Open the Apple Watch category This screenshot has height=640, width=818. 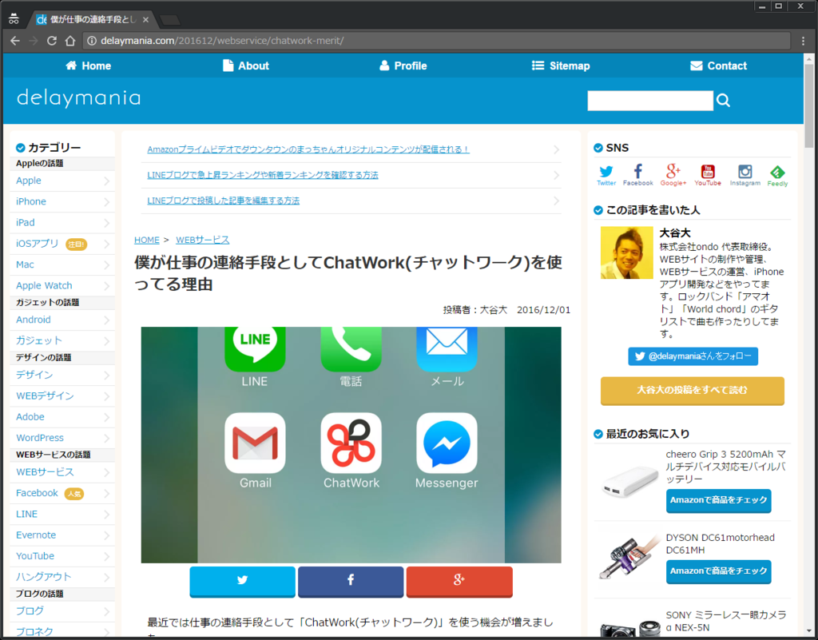point(62,286)
